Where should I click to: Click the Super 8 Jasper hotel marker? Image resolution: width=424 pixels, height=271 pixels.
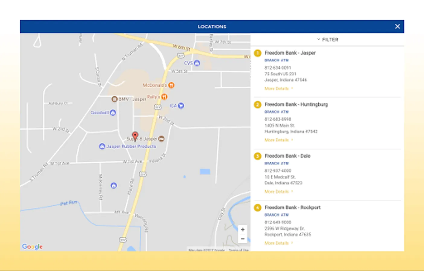coord(161,139)
